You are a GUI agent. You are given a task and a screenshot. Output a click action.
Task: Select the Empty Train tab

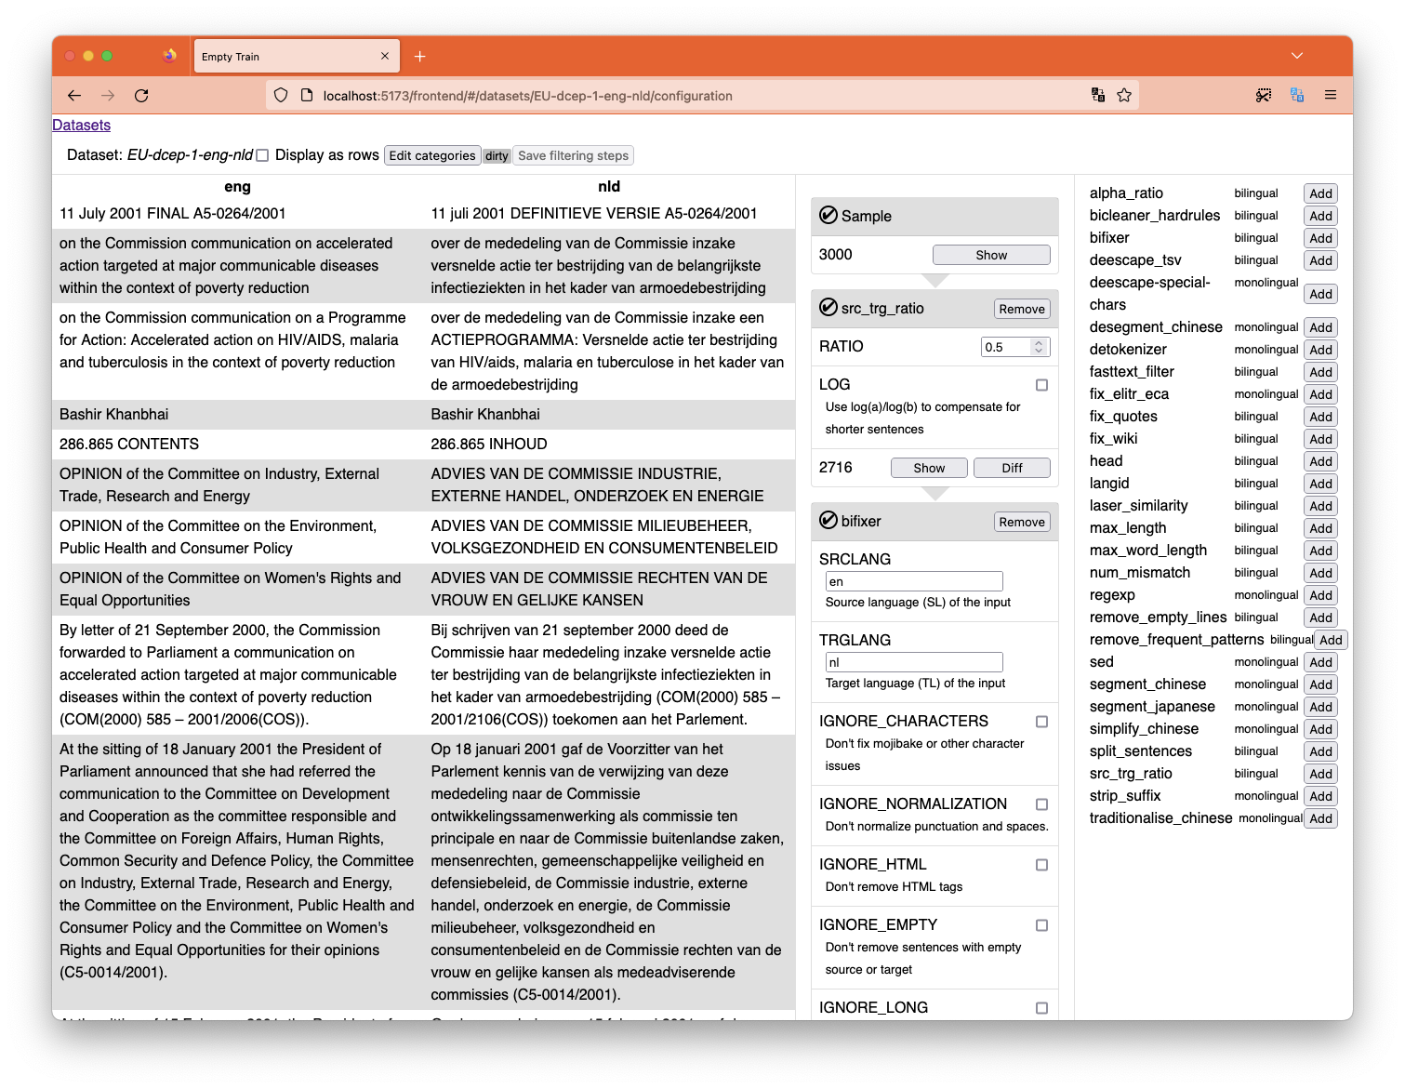[296, 56]
